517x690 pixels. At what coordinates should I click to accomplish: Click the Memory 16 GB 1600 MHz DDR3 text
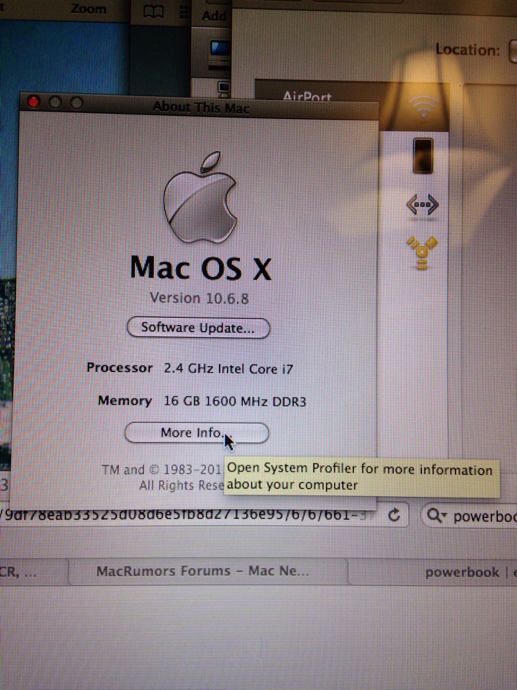pyautogui.click(x=202, y=401)
